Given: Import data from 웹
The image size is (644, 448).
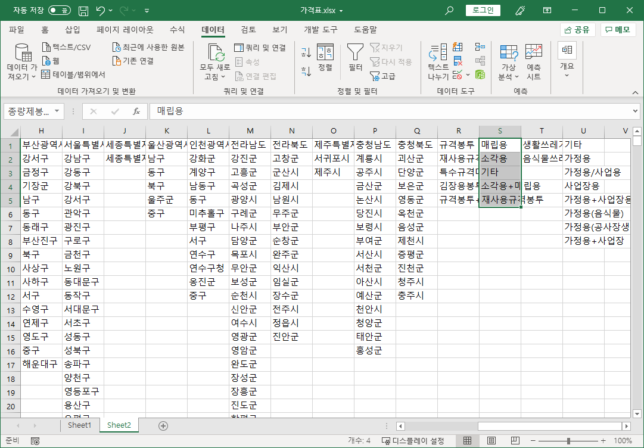Looking at the screenshot, I should coord(51,61).
